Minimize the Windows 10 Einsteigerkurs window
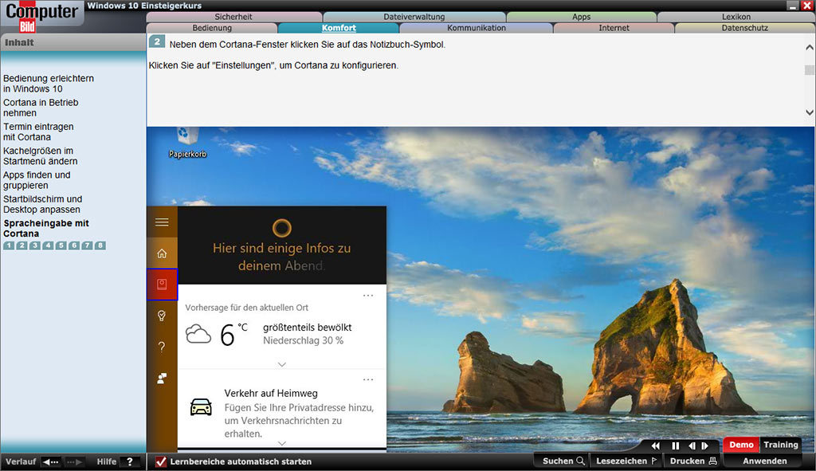Viewport: 816px width, 471px height. (793, 6)
